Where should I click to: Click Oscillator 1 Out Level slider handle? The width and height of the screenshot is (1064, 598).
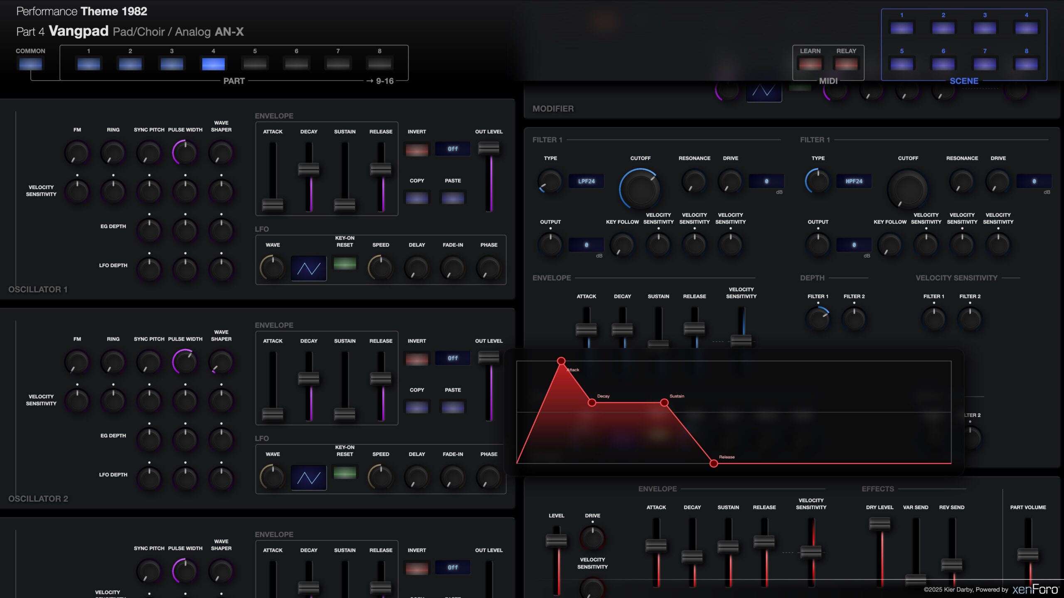489,148
